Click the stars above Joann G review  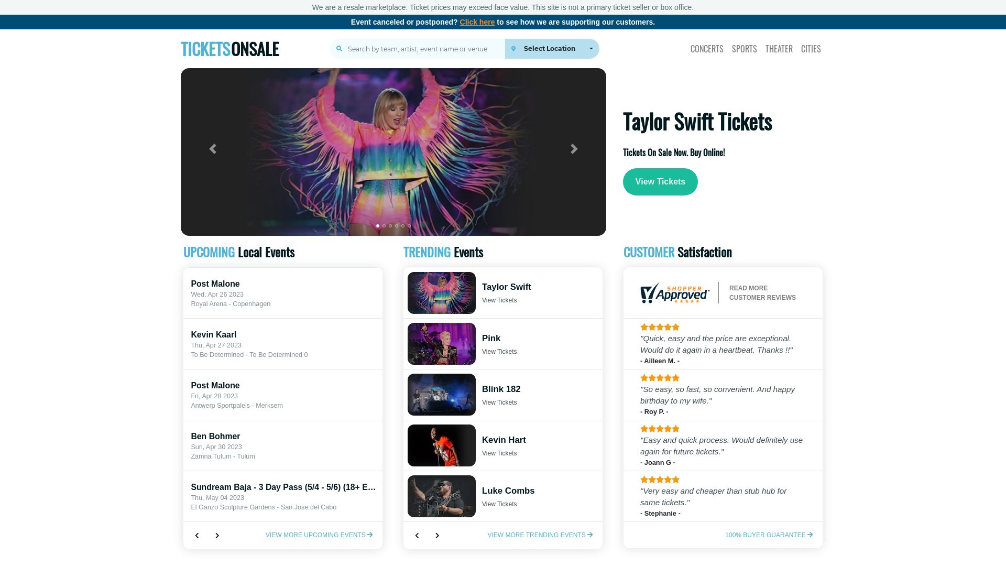(x=660, y=429)
